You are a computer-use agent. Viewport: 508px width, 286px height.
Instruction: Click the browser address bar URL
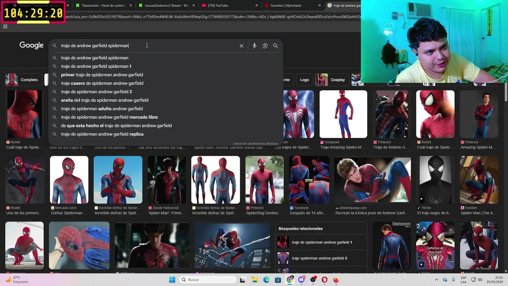tap(212, 17)
